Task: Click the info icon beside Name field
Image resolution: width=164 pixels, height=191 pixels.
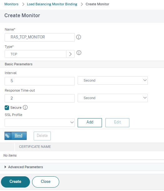Action: click(79, 37)
